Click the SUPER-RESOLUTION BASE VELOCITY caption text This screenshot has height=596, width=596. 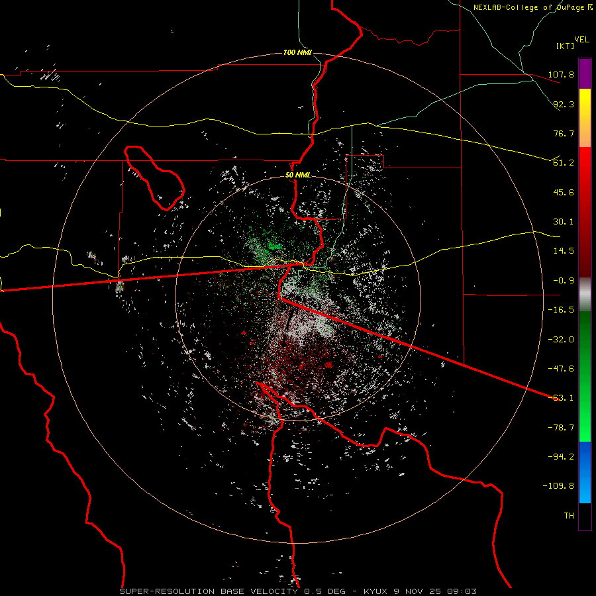(209, 591)
